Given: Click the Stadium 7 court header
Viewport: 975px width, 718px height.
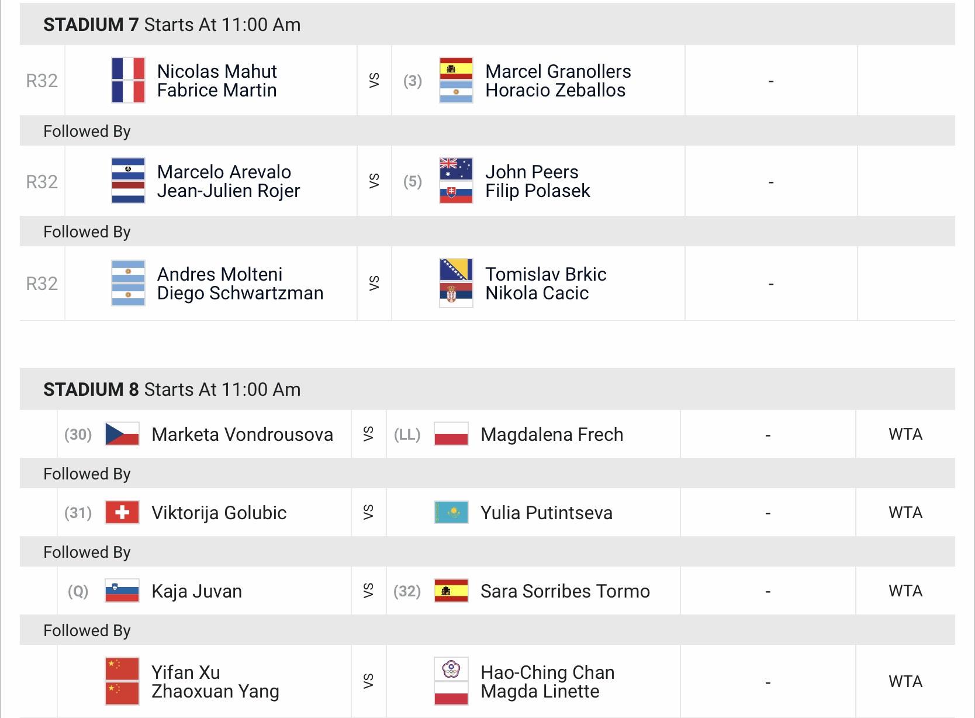Looking at the screenshot, I should pyautogui.click(x=487, y=25).
